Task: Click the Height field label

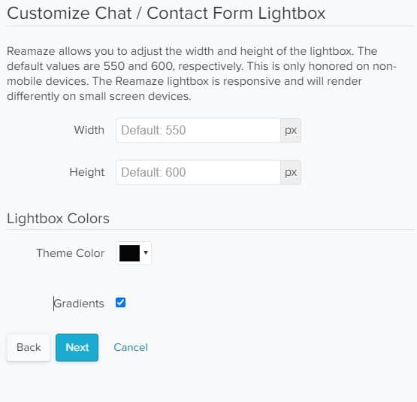Action: [x=86, y=172]
